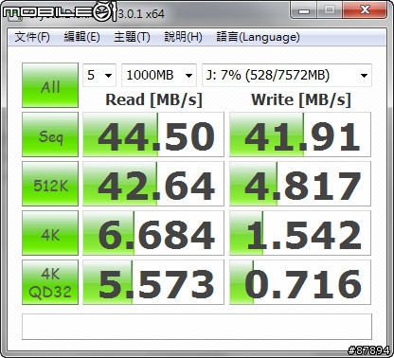Screen dimensions: 394x358
Task: Select the Seq read value 44.50
Action: tap(153, 134)
